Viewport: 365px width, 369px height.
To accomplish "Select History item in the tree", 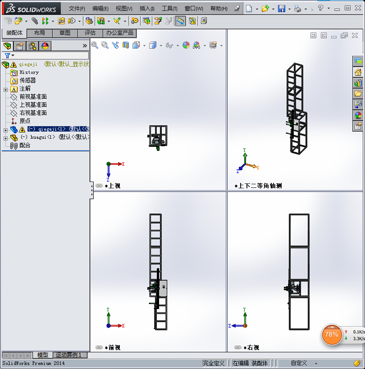I will coord(29,72).
